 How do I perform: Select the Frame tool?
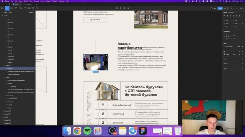pos(11,8)
